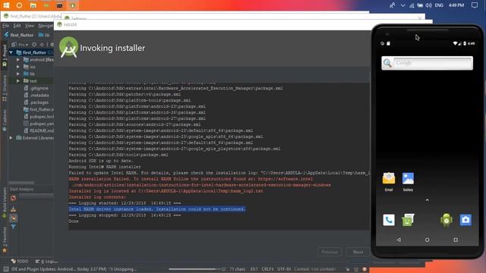The image size is (486, 273).
Task: Tap the emulator Home navigation button
Action: (427, 240)
